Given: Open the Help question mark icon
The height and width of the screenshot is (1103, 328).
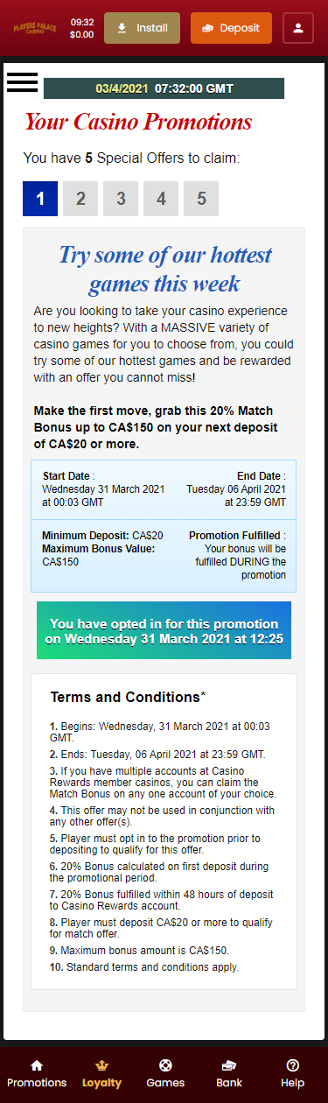Looking at the screenshot, I should (x=293, y=1065).
